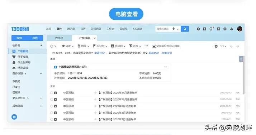This screenshot has height=135, width=256.
Task: Select checkbox for 2020年11月话费账单 email
Action: pos(52,93)
